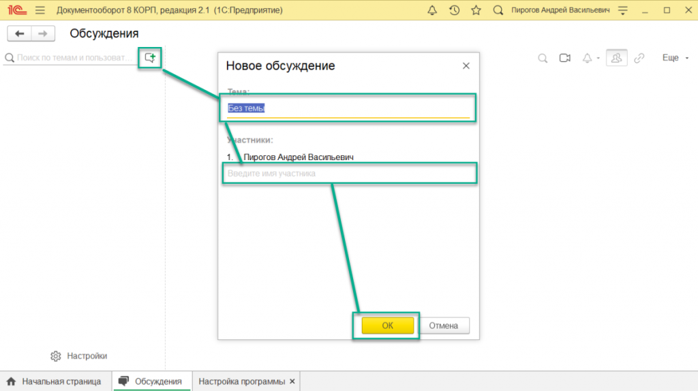Open favorites star icon
Screen dimensions: 698x391
(476, 10)
